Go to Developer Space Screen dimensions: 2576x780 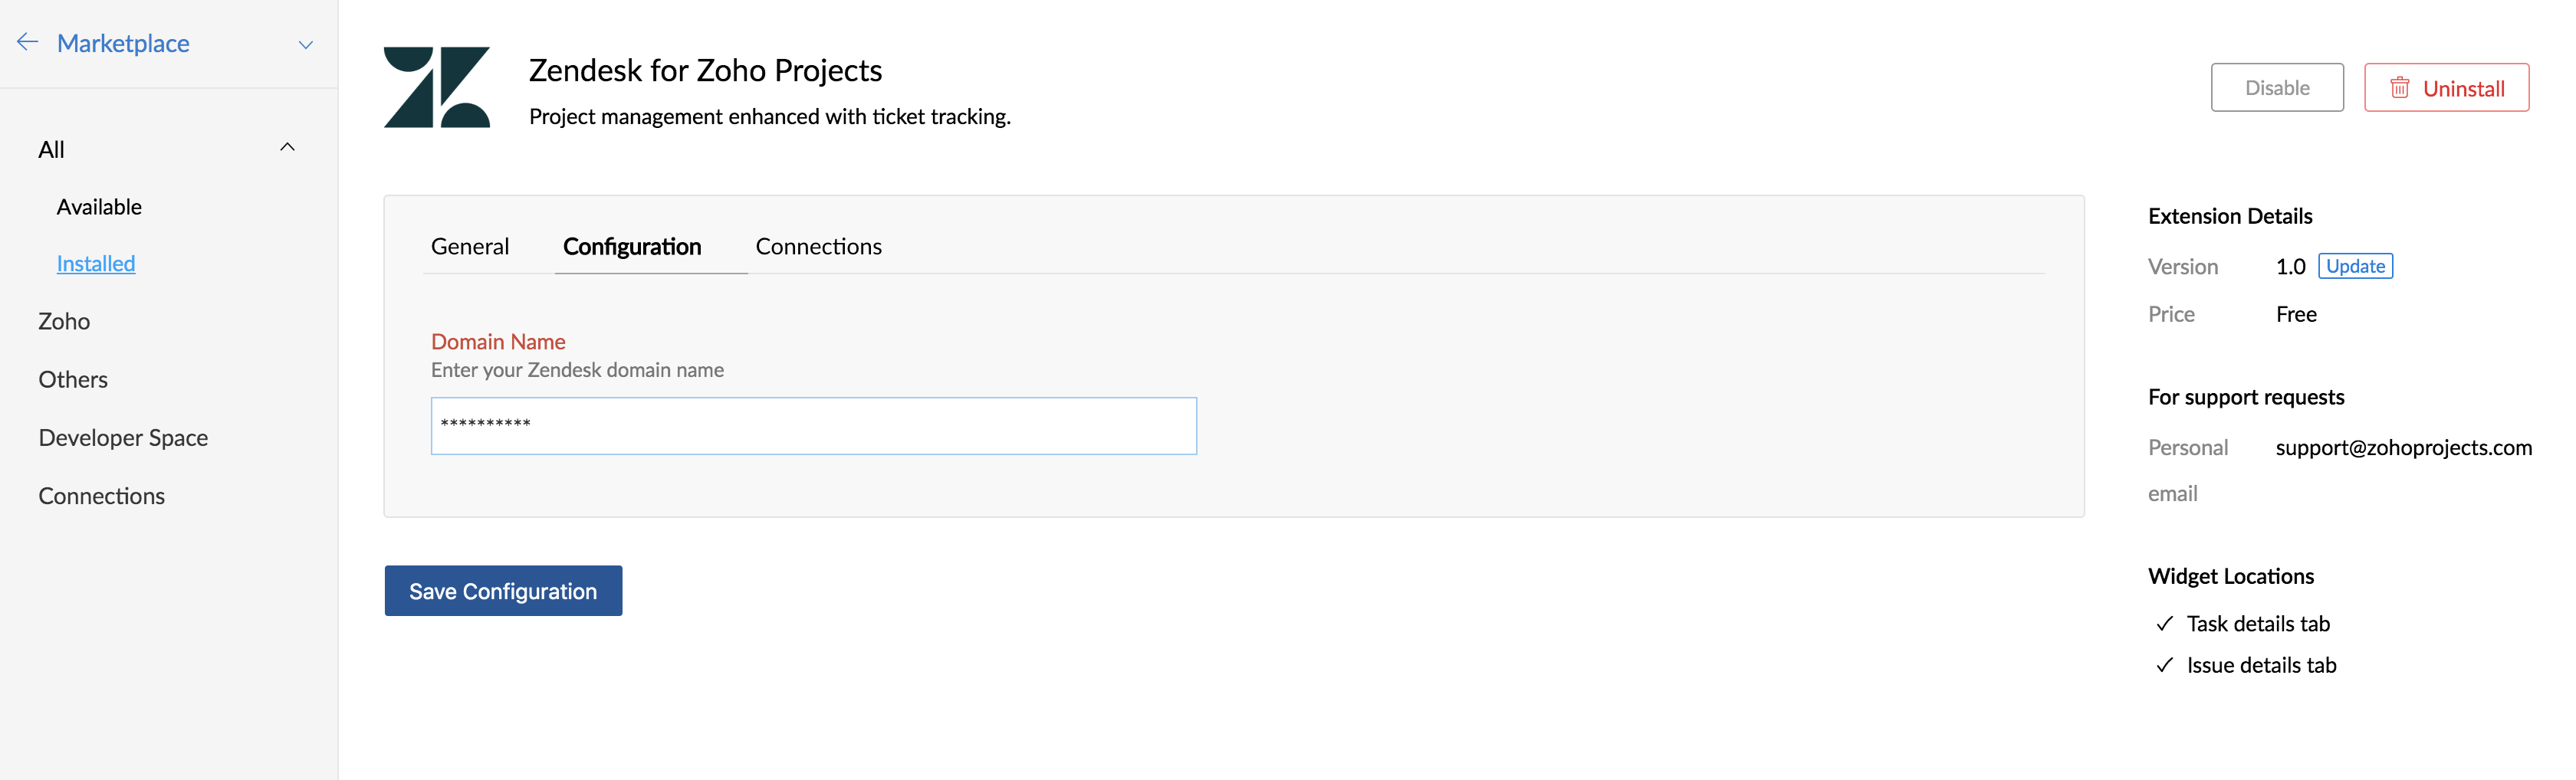(123, 438)
